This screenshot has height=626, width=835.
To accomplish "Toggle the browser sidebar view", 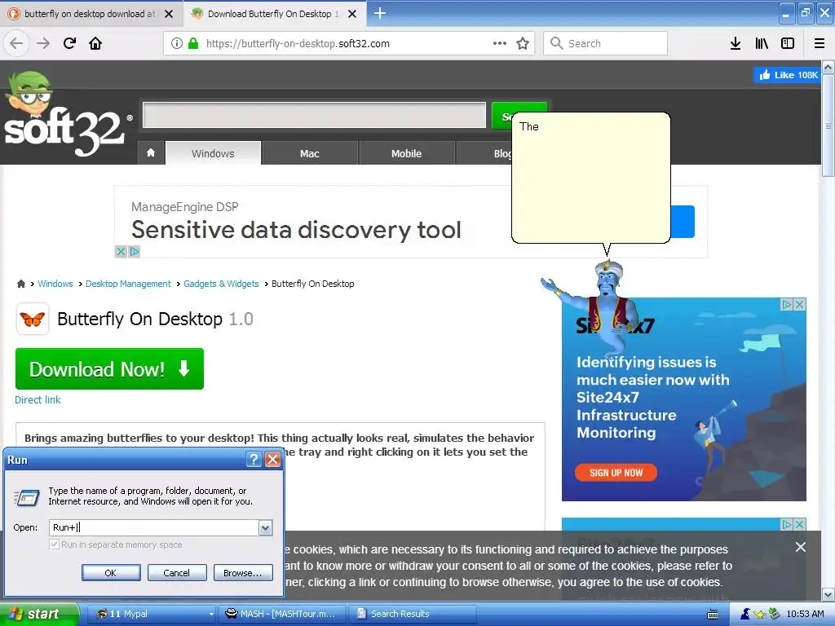I will point(788,43).
